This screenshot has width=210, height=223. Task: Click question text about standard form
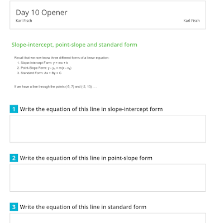point(83,207)
